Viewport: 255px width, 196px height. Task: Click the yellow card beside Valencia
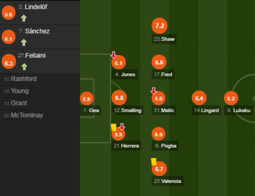pos(154,162)
